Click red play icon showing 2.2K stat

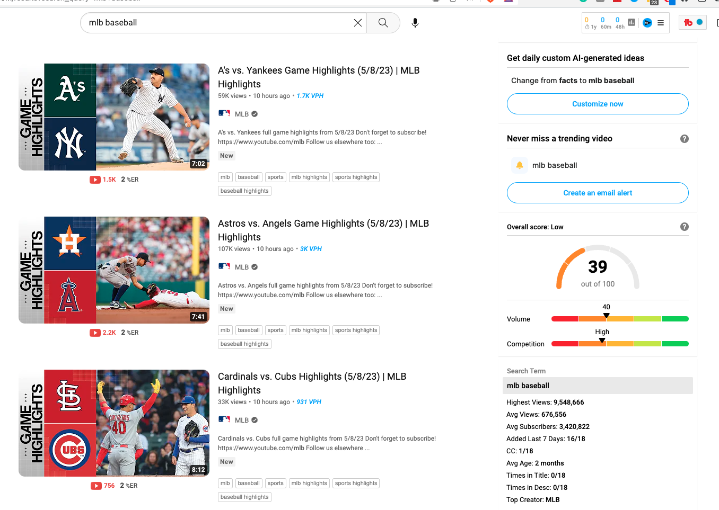95,333
